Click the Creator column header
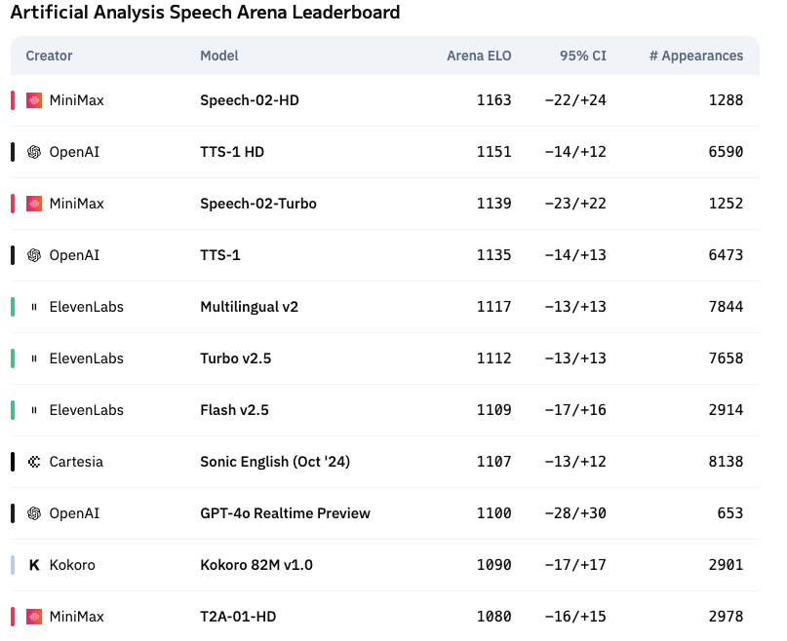This screenshot has height=641, width=787. 49,56
